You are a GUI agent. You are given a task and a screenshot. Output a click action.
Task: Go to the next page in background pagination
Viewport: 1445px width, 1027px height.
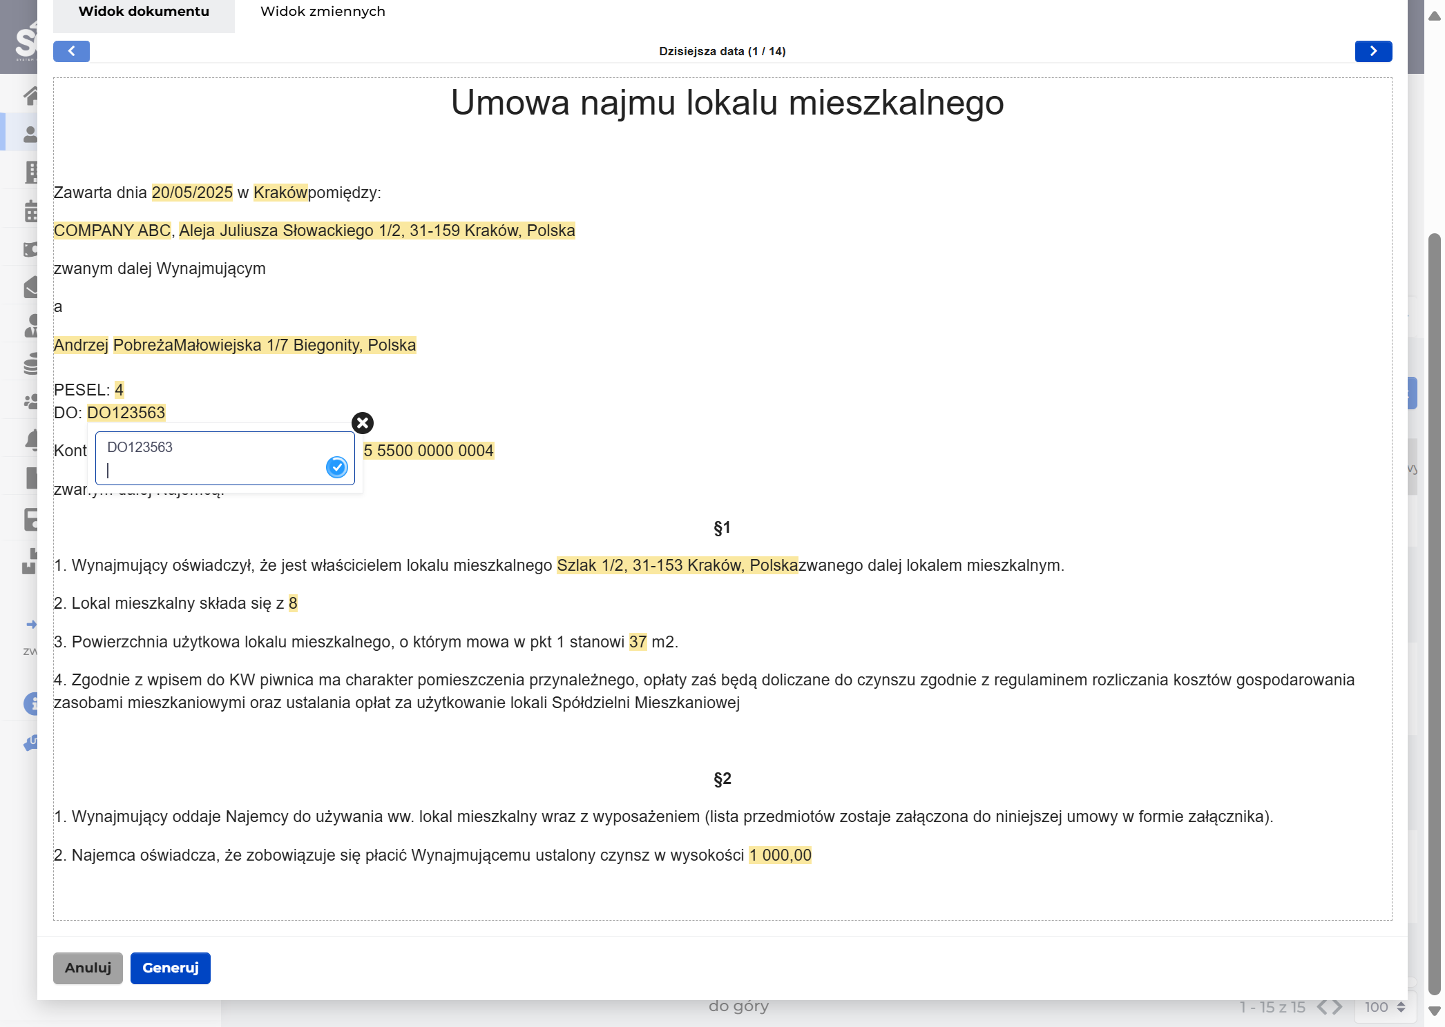(1337, 1007)
